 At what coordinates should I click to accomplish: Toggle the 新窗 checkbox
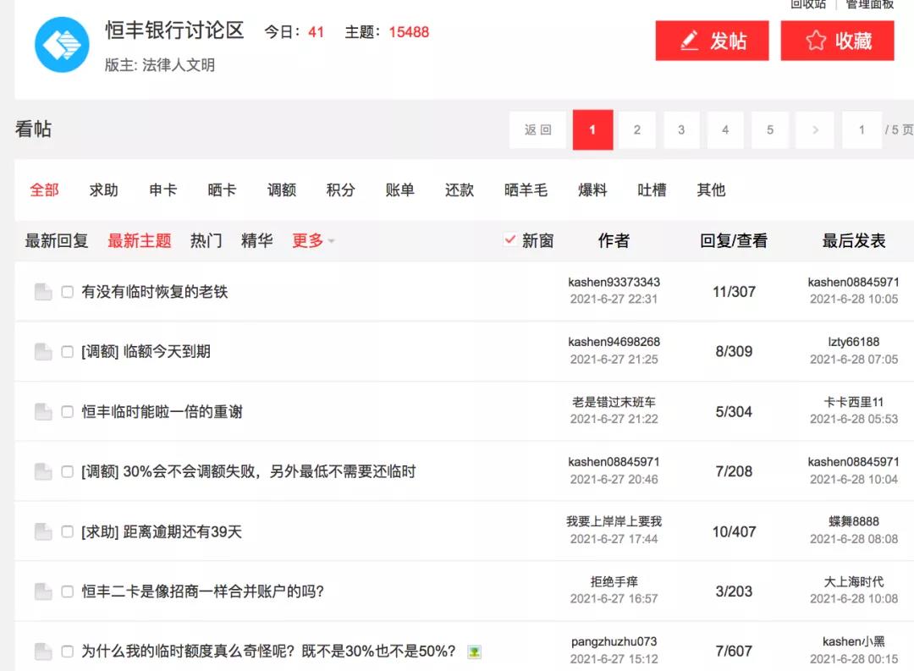pos(510,239)
